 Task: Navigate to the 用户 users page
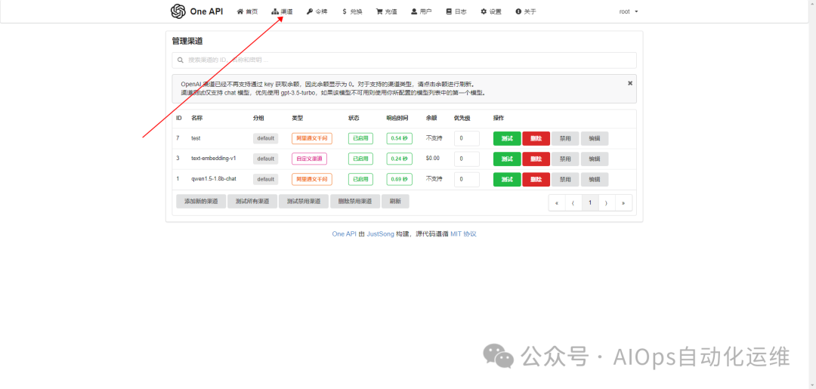(x=421, y=11)
